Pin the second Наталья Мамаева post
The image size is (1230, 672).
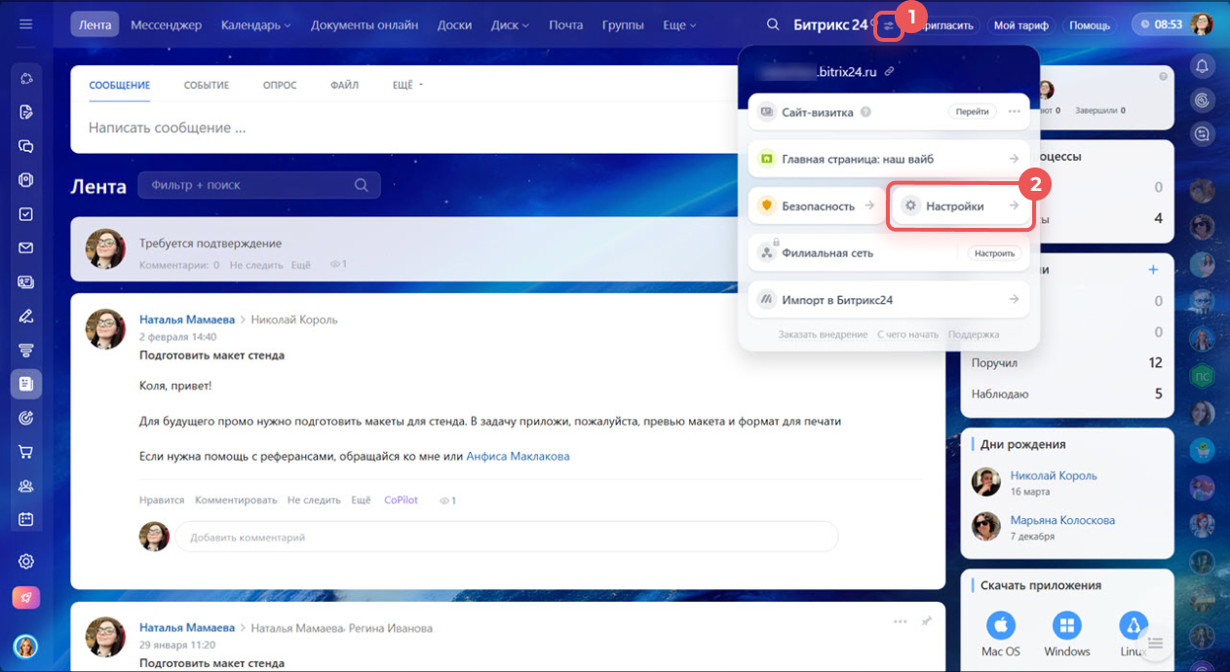(926, 621)
